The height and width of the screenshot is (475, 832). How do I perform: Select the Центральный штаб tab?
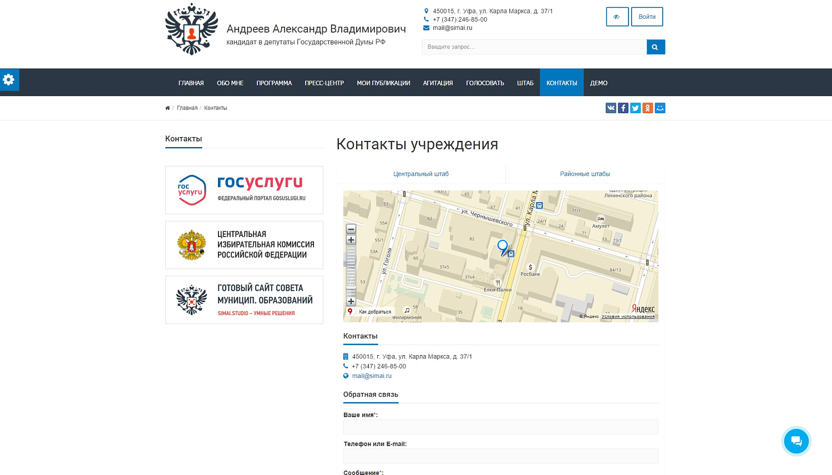pos(420,174)
